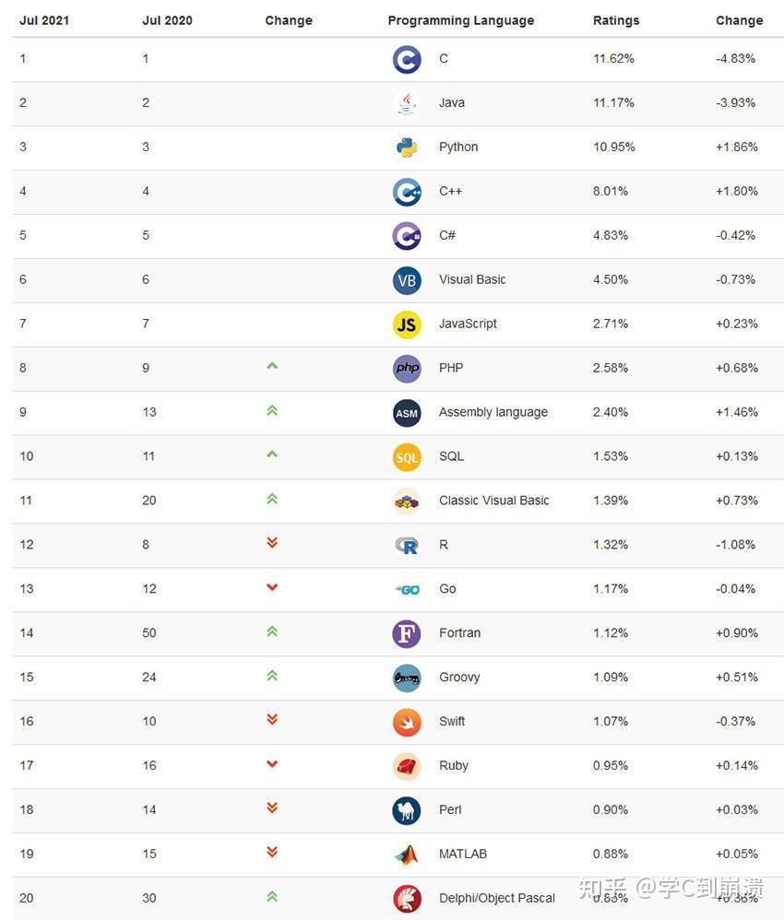
Task: Click the MATLAB logo icon
Action: [x=407, y=855]
